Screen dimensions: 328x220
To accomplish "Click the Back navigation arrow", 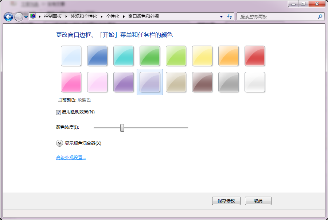I will [8, 16].
